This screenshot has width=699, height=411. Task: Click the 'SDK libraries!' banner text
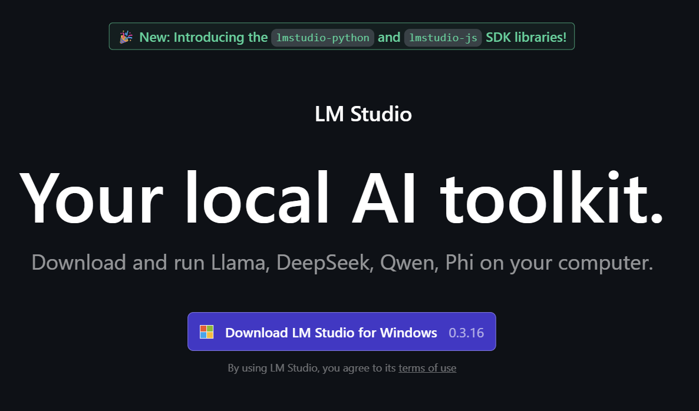(526, 37)
